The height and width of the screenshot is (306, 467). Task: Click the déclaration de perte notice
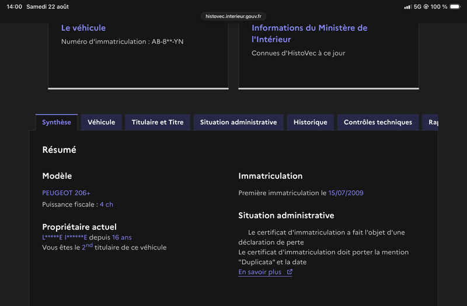[x=322, y=237]
